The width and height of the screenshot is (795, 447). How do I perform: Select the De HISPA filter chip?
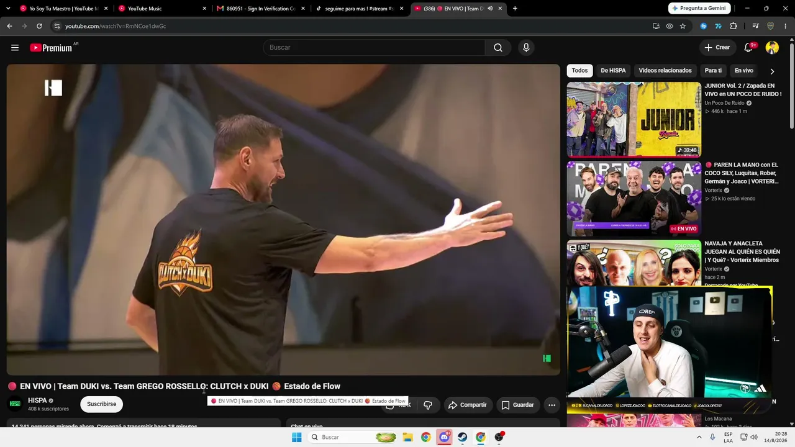(x=613, y=71)
